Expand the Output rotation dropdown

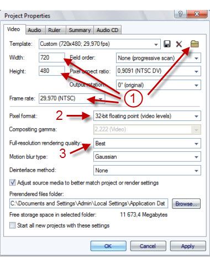pyautogui.click(x=159, y=85)
